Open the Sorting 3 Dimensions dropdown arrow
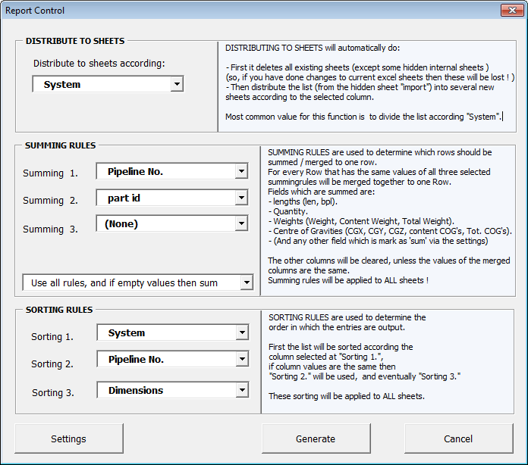This screenshot has width=528, height=465. click(242, 390)
